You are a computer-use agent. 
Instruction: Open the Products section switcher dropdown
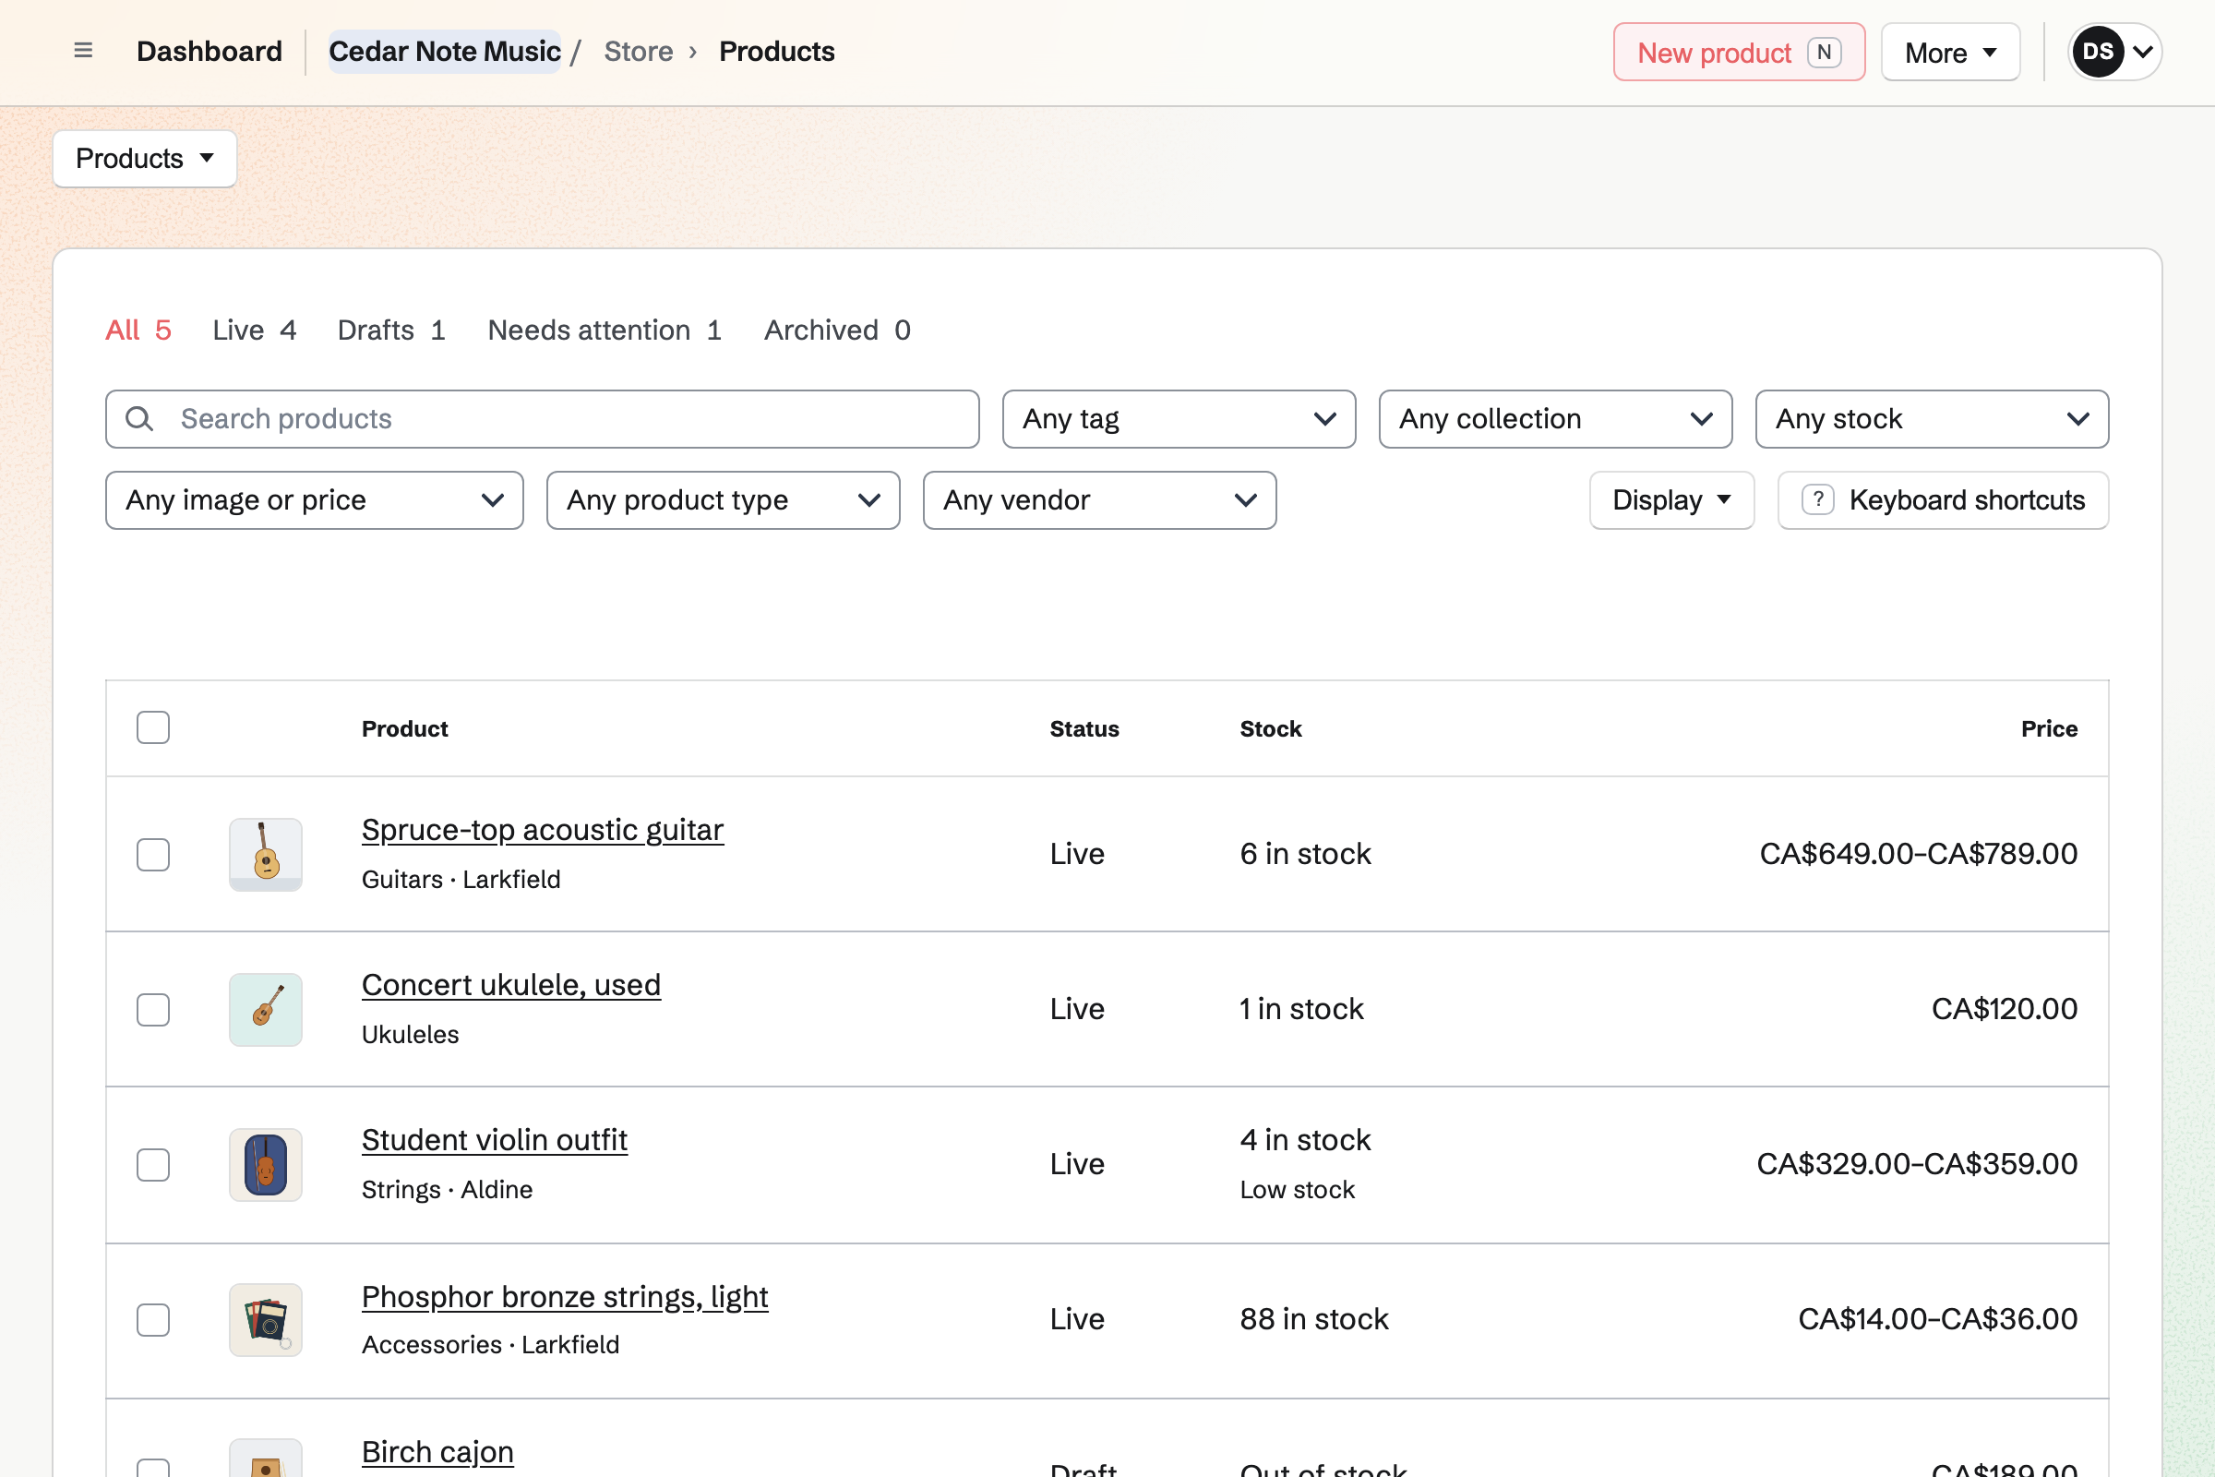click(x=145, y=158)
